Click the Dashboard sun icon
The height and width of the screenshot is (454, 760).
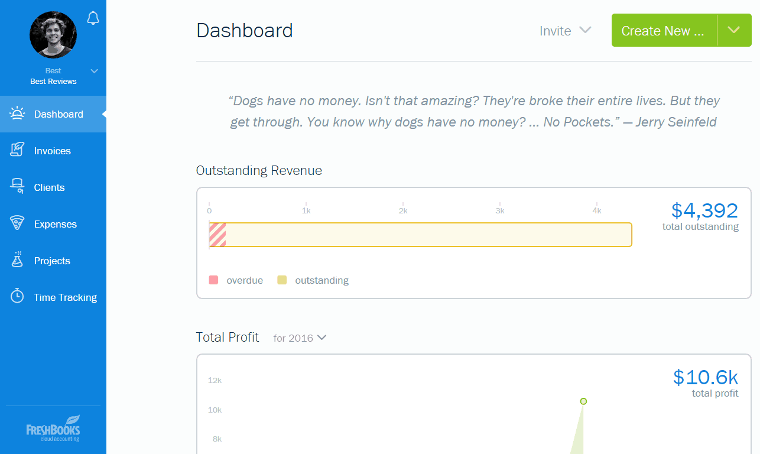click(x=18, y=113)
